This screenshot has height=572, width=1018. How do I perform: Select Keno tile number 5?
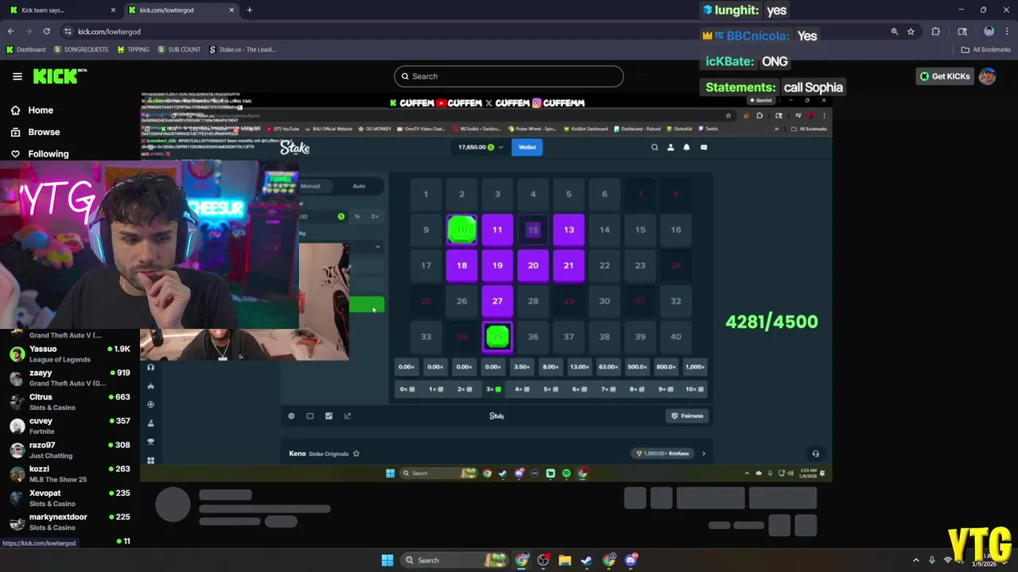569,194
